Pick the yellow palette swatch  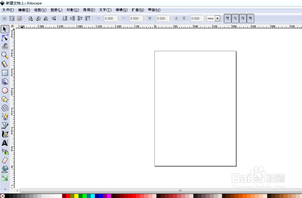[x=76, y=196]
